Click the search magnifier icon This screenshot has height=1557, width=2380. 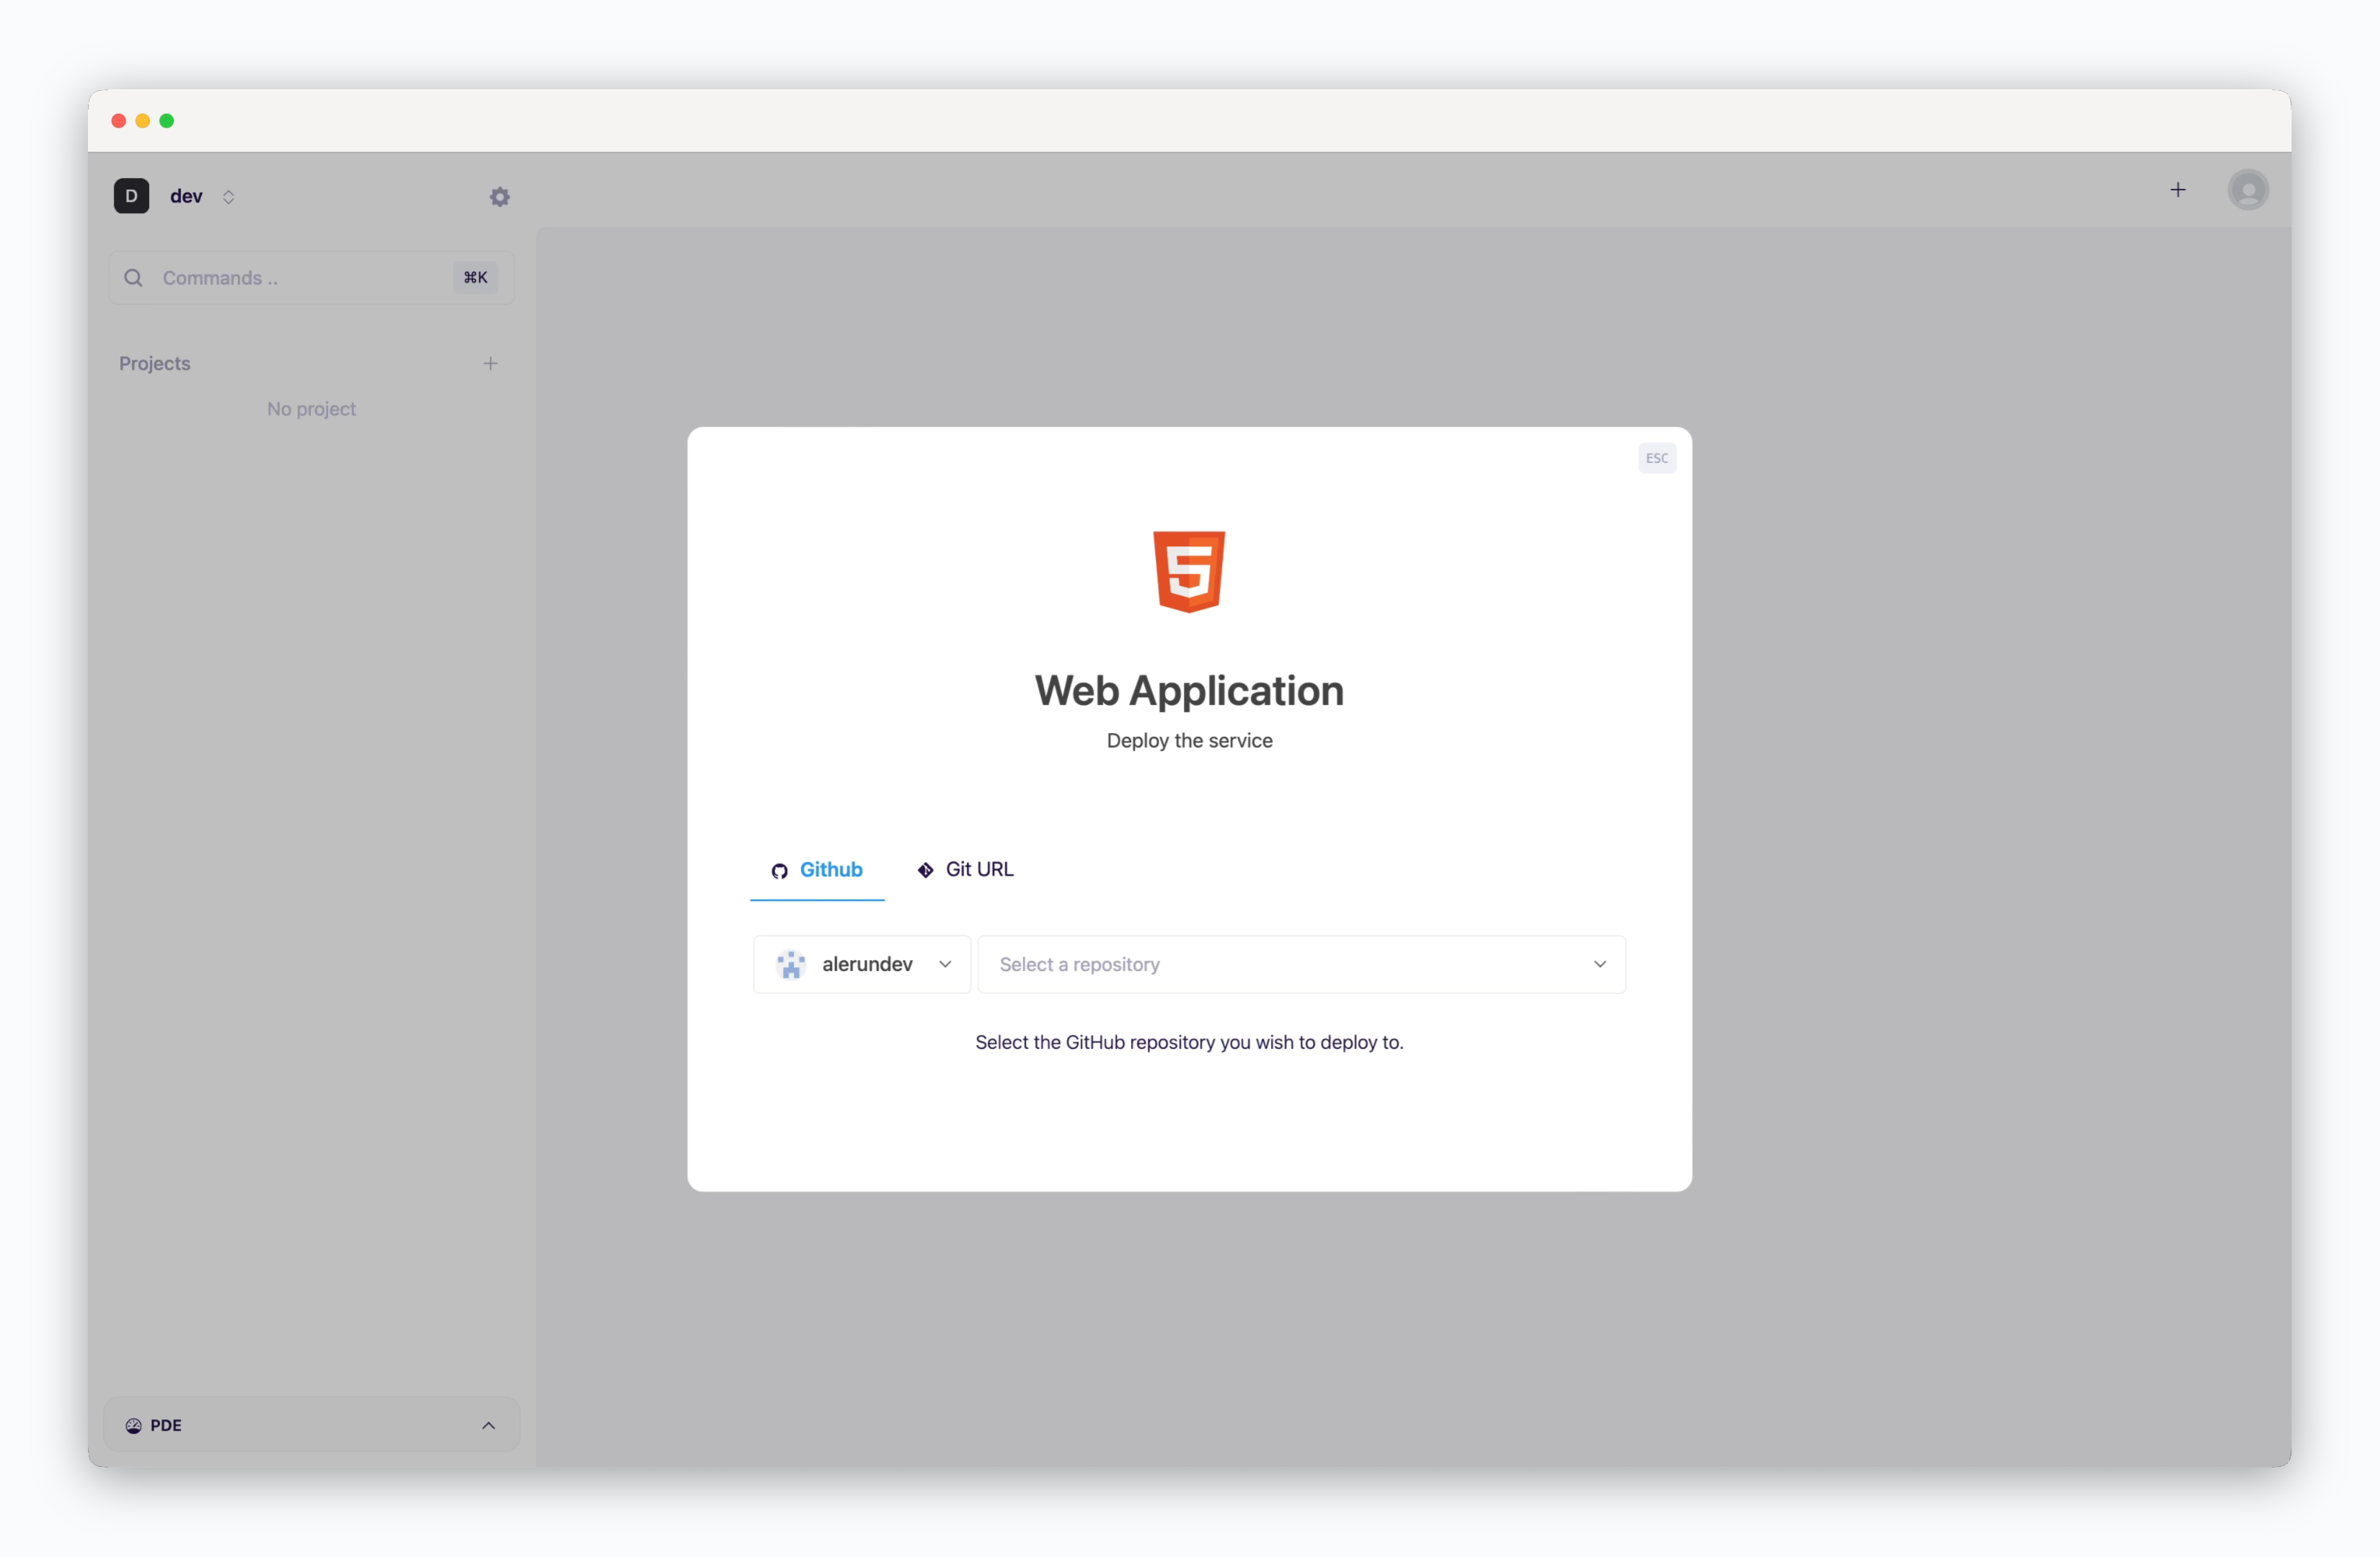133,278
